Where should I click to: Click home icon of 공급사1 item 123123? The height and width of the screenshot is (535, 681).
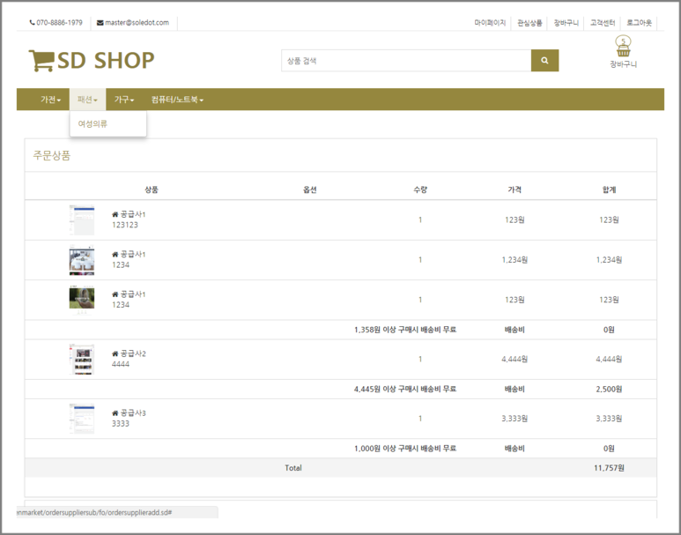pyautogui.click(x=115, y=214)
